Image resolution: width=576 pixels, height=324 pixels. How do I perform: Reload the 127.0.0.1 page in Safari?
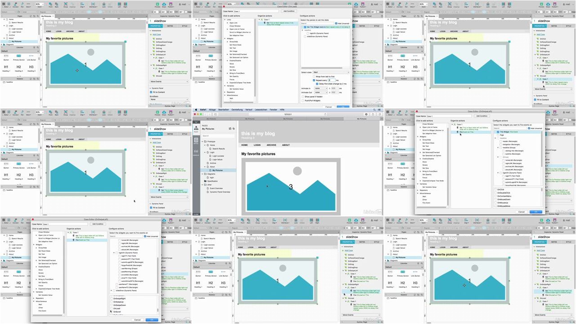pos(325,114)
